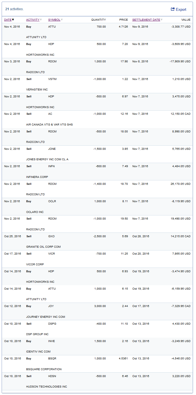
Task: Click the Export link text
Action: click(181, 10)
